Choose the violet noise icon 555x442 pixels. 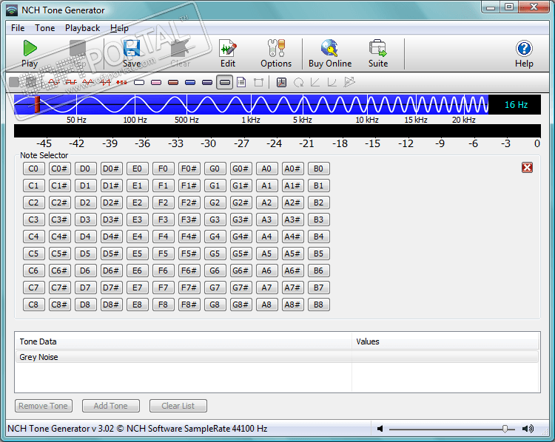click(x=207, y=82)
